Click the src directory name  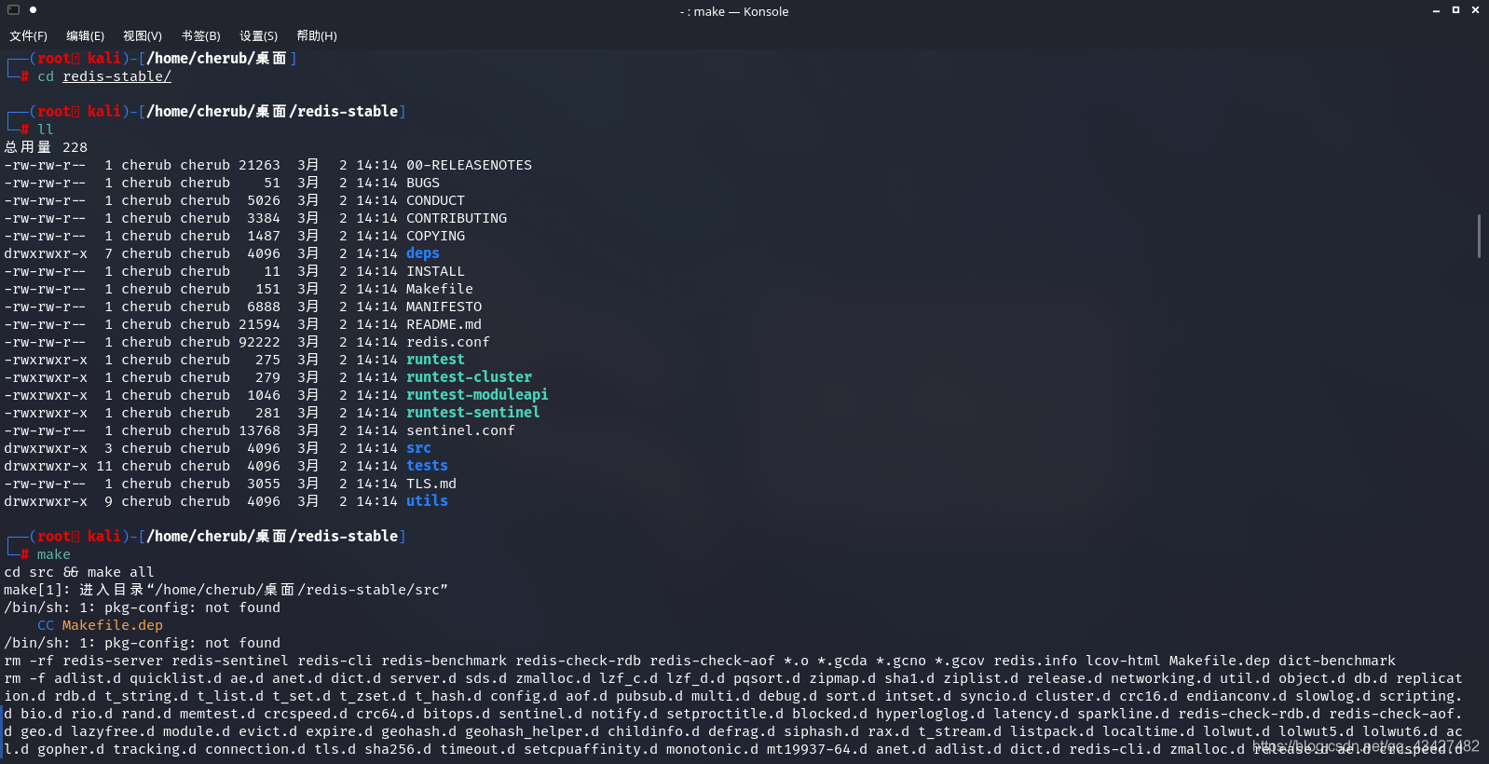(x=418, y=448)
